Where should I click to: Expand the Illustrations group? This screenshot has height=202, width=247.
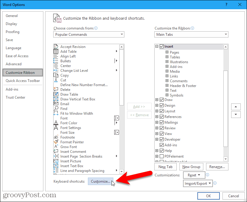pos(167,62)
